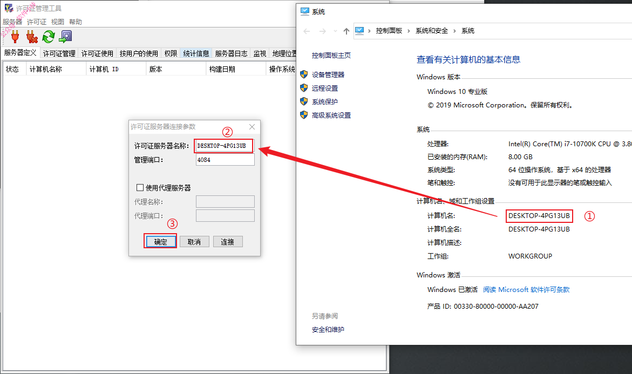
Task: Expand chevron after 系统和安全 breadcrumb
Action: tap(454, 31)
